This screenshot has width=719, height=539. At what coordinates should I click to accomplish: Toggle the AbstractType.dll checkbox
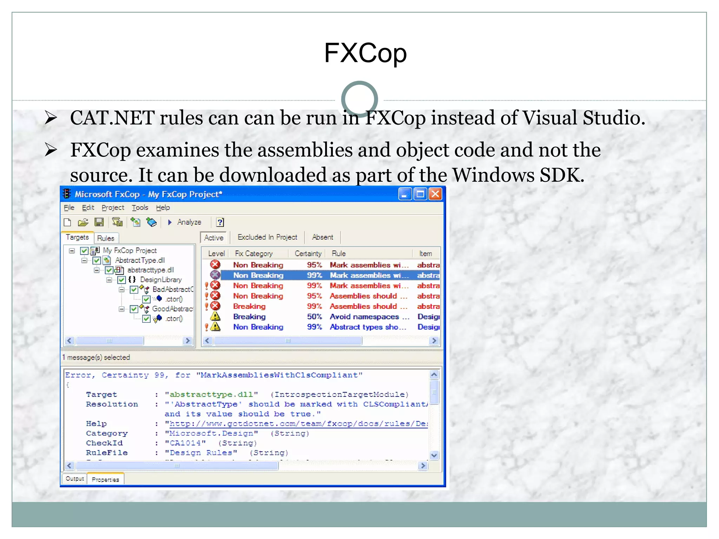pos(97,260)
